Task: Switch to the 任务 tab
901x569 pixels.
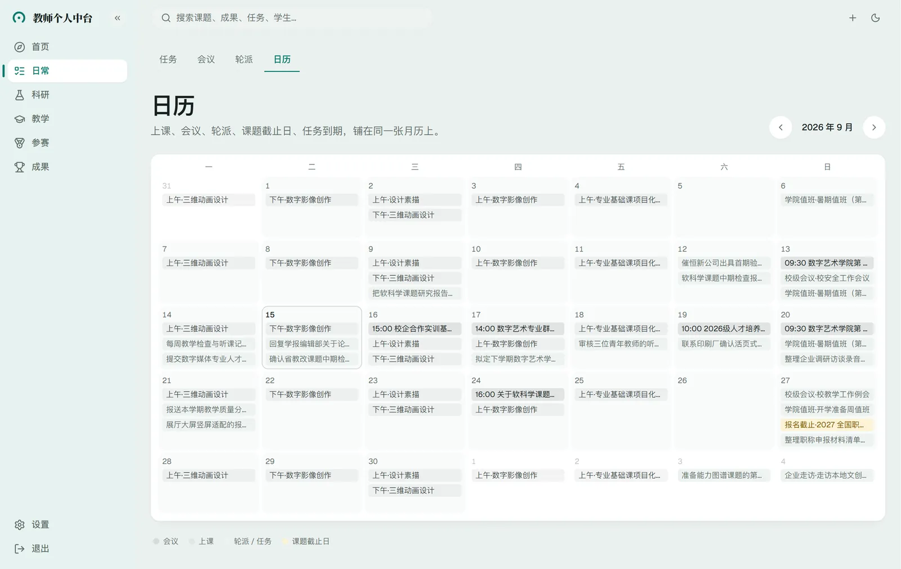Action: tap(168, 59)
